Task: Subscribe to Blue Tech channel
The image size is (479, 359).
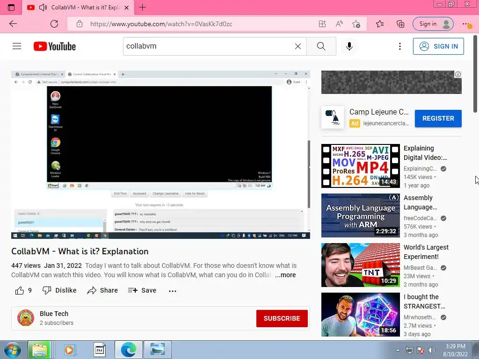Action: [282, 318]
